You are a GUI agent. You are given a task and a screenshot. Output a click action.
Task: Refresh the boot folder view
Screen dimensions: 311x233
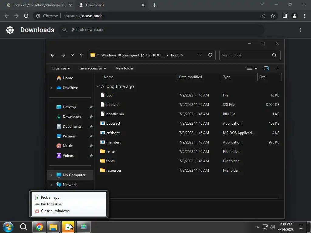pos(210,55)
